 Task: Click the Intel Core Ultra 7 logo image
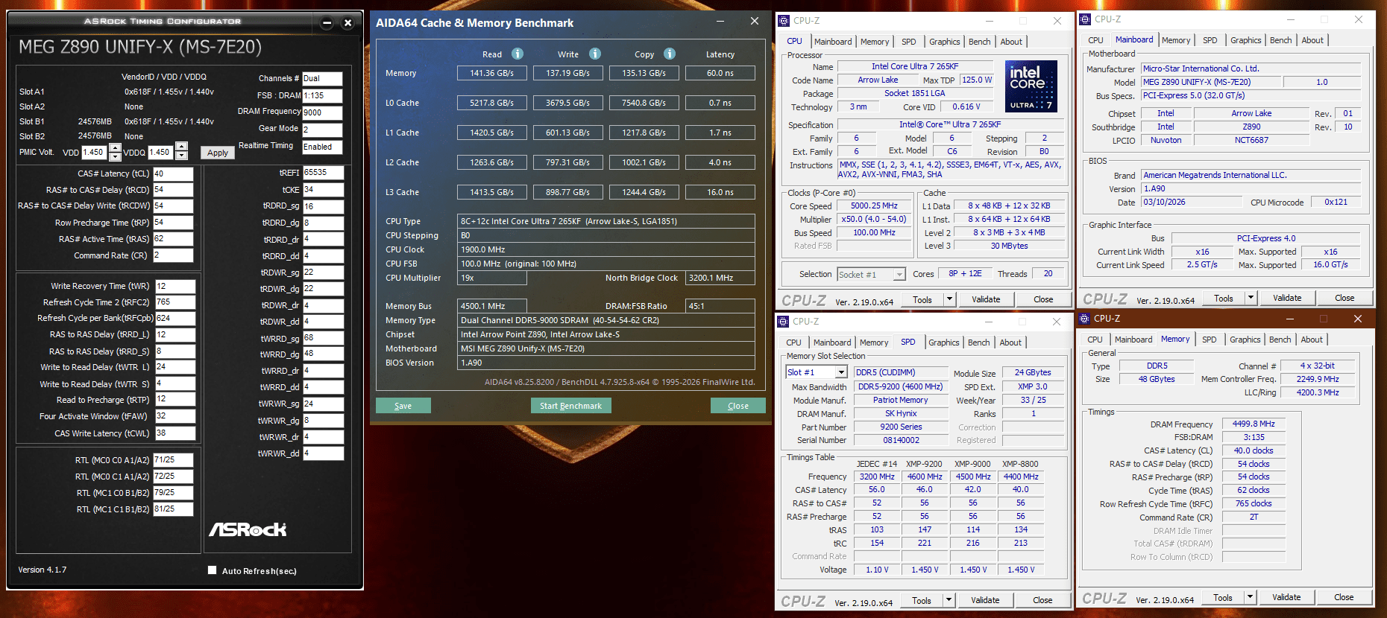(1031, 86)
